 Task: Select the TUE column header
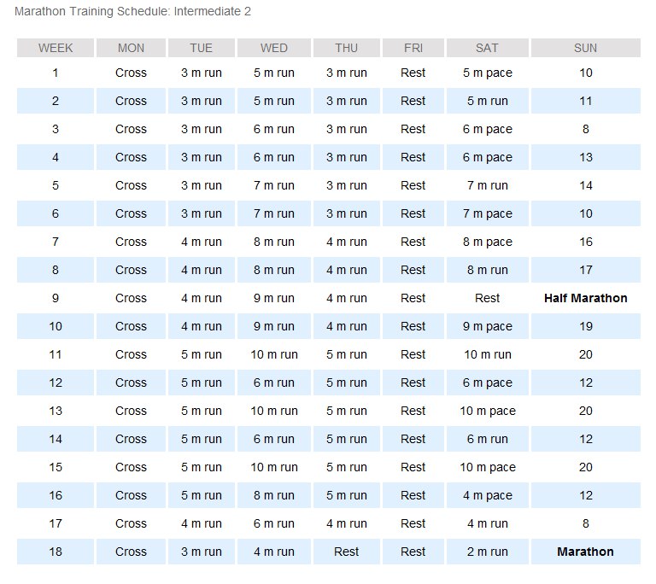point(202,48)
